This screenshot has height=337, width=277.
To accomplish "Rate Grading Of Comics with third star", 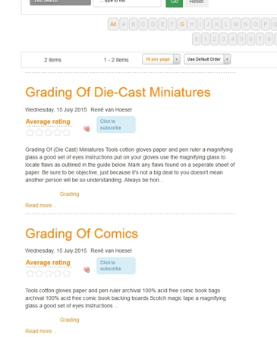I will pyautogui.click(x=49, y=273).
